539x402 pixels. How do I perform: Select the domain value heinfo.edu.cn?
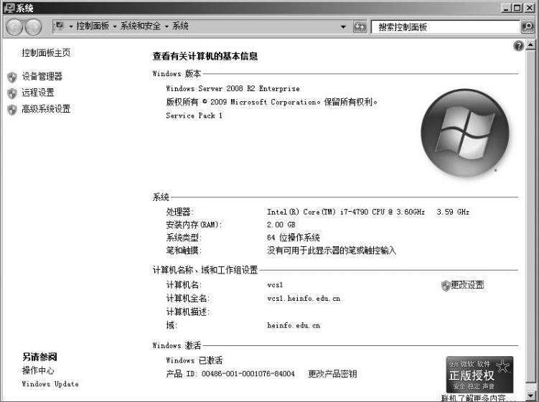pyautogui.click(x=294, y=325)
